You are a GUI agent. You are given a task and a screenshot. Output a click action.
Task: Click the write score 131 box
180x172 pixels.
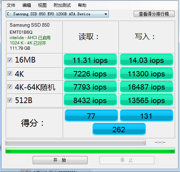147,116
